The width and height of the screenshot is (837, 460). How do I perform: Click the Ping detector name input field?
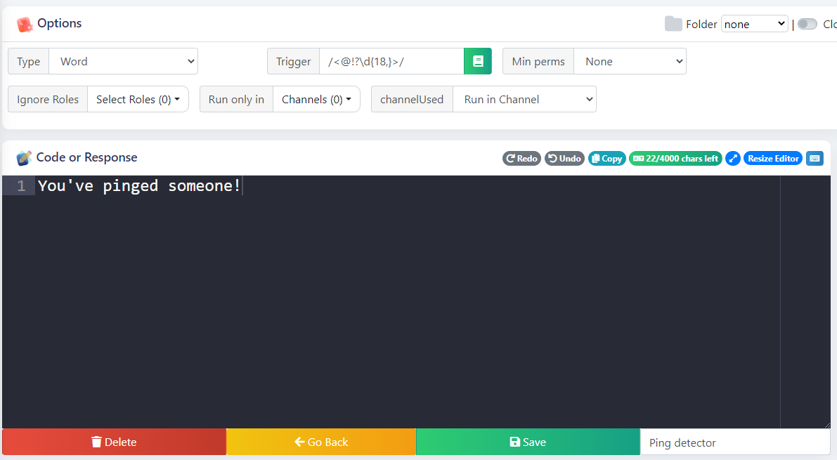click(x=734, y=442)
